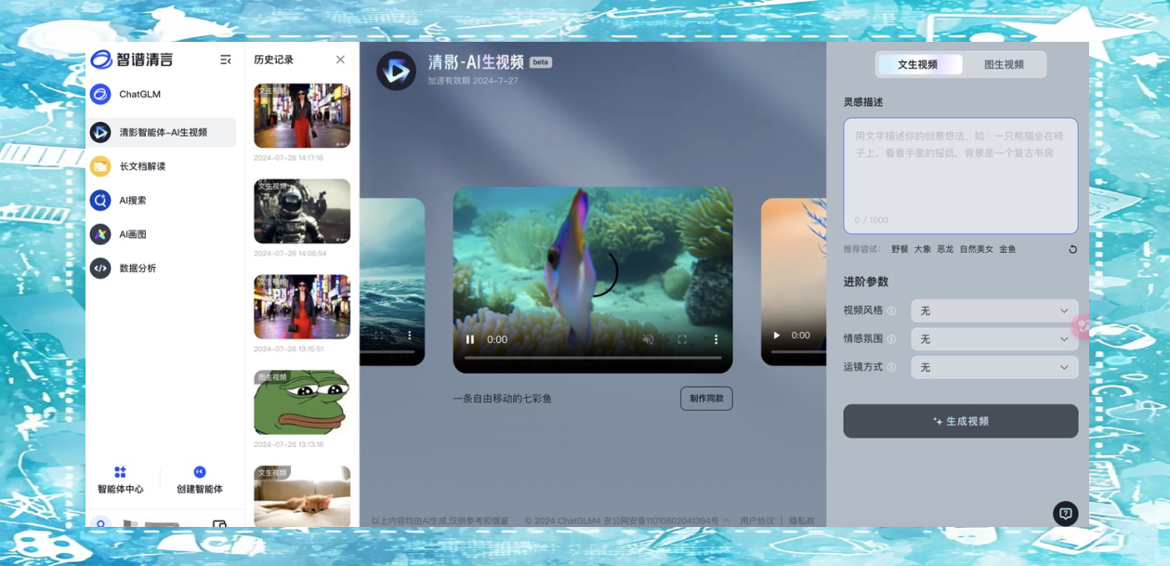
Task: Expand the 视频风格 dropdown
Action: pyautogui.click(x=994, y=311)
